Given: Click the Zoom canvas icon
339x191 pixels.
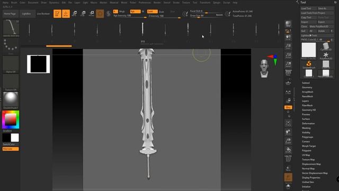Looking at the screenshot, I should tap(288, 46).
